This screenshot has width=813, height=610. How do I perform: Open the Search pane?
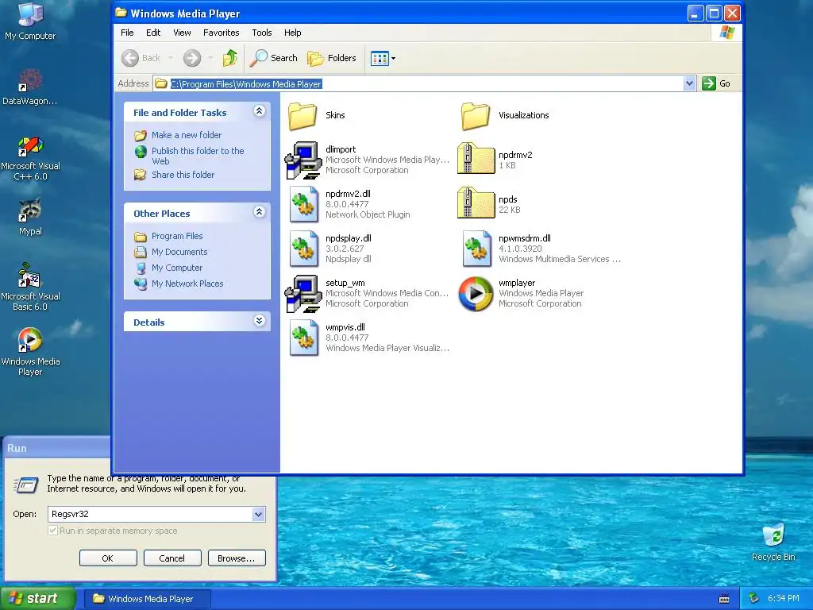click(273, 58)
